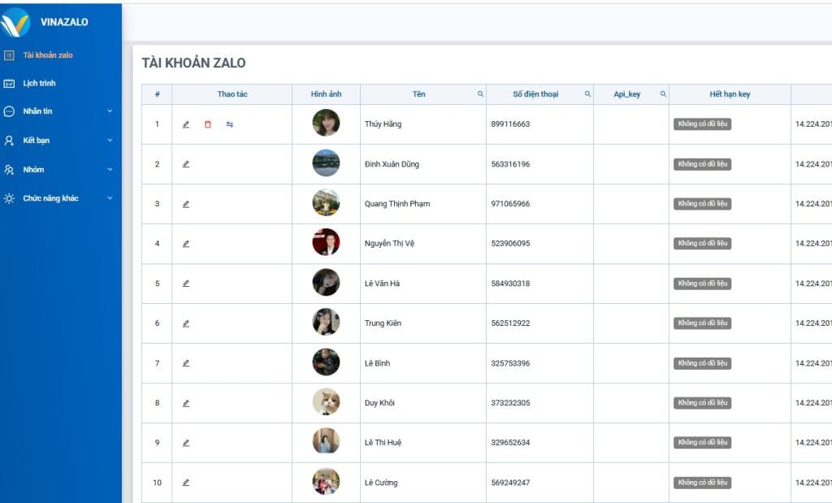Click the search icon in Api_key column

coord(663,94)
